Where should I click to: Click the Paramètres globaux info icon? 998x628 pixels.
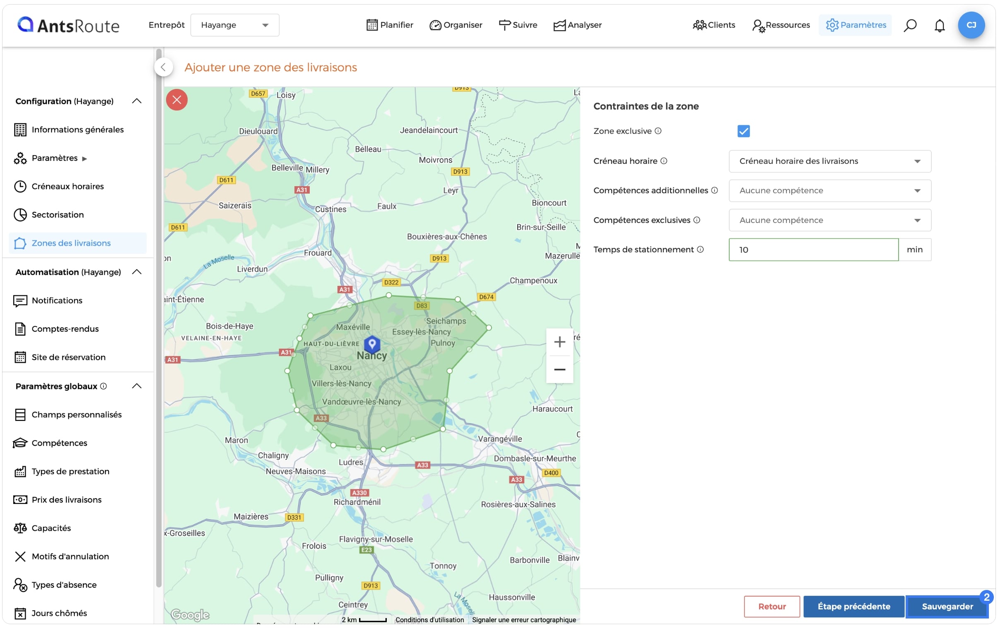pyautogui.click(x=104, y=387)
